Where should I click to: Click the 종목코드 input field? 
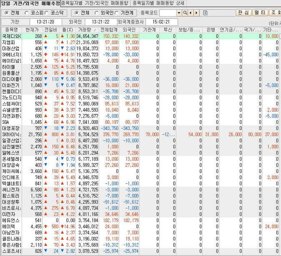[x=168, y=13]
